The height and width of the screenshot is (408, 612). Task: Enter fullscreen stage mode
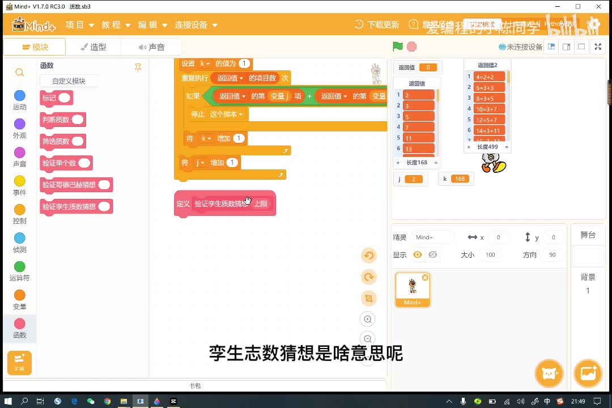(x=598, y=47)
